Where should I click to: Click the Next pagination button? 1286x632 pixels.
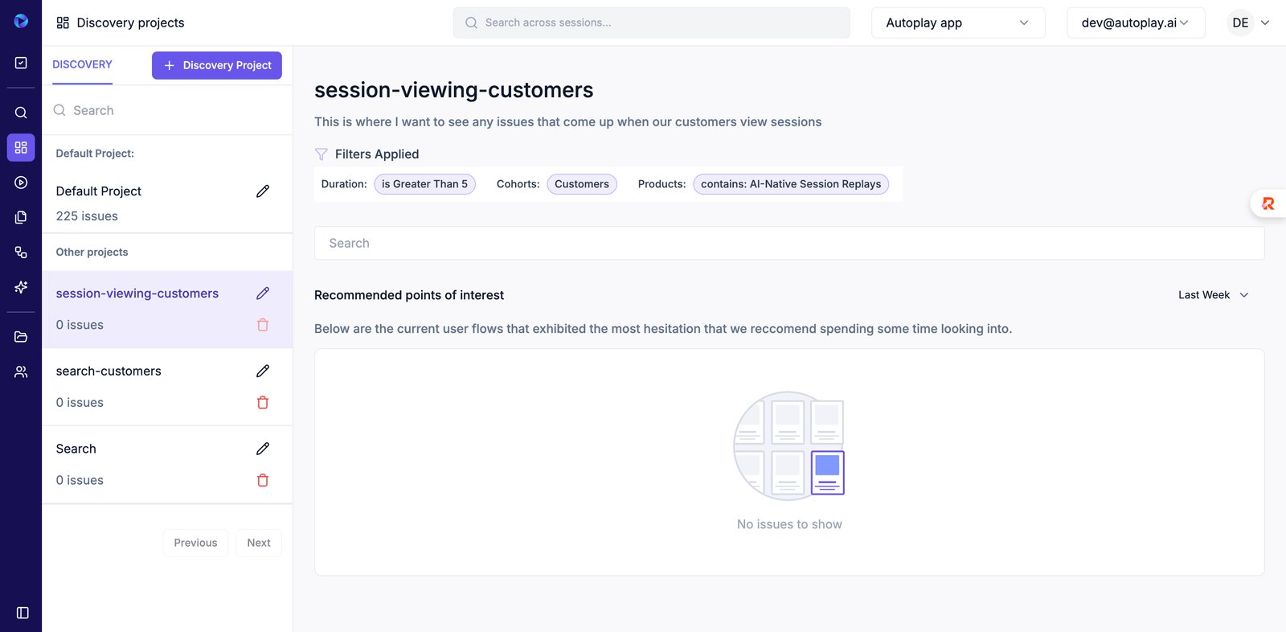(259, 543)
